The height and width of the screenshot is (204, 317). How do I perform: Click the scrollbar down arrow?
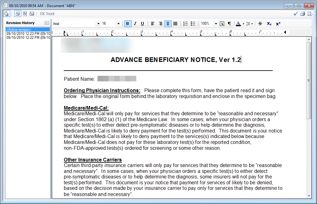(x=309, y=196)
